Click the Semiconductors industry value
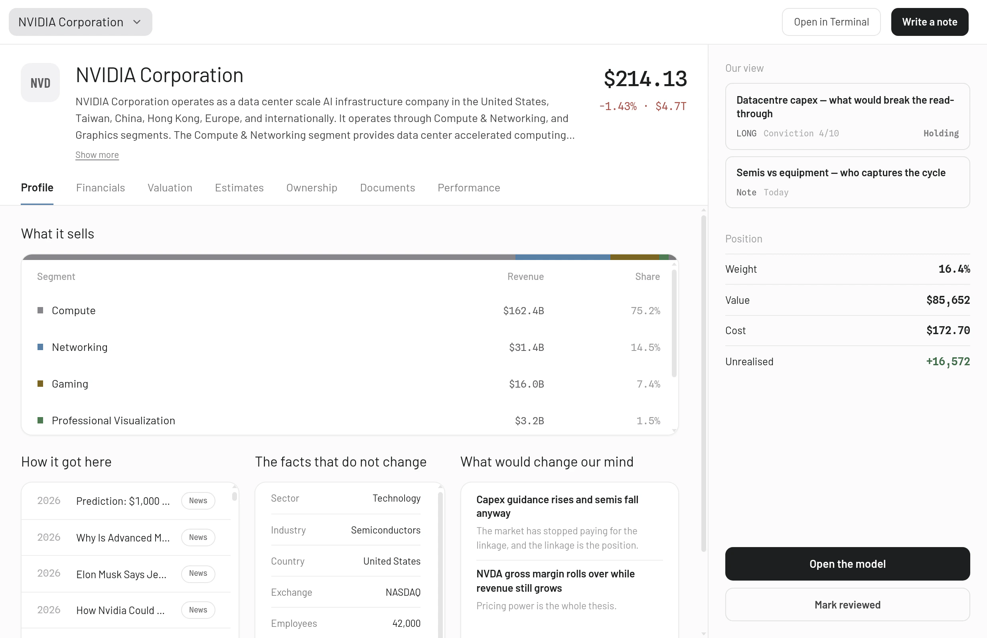This screenshot has height=638, width=987. point(385,530)
